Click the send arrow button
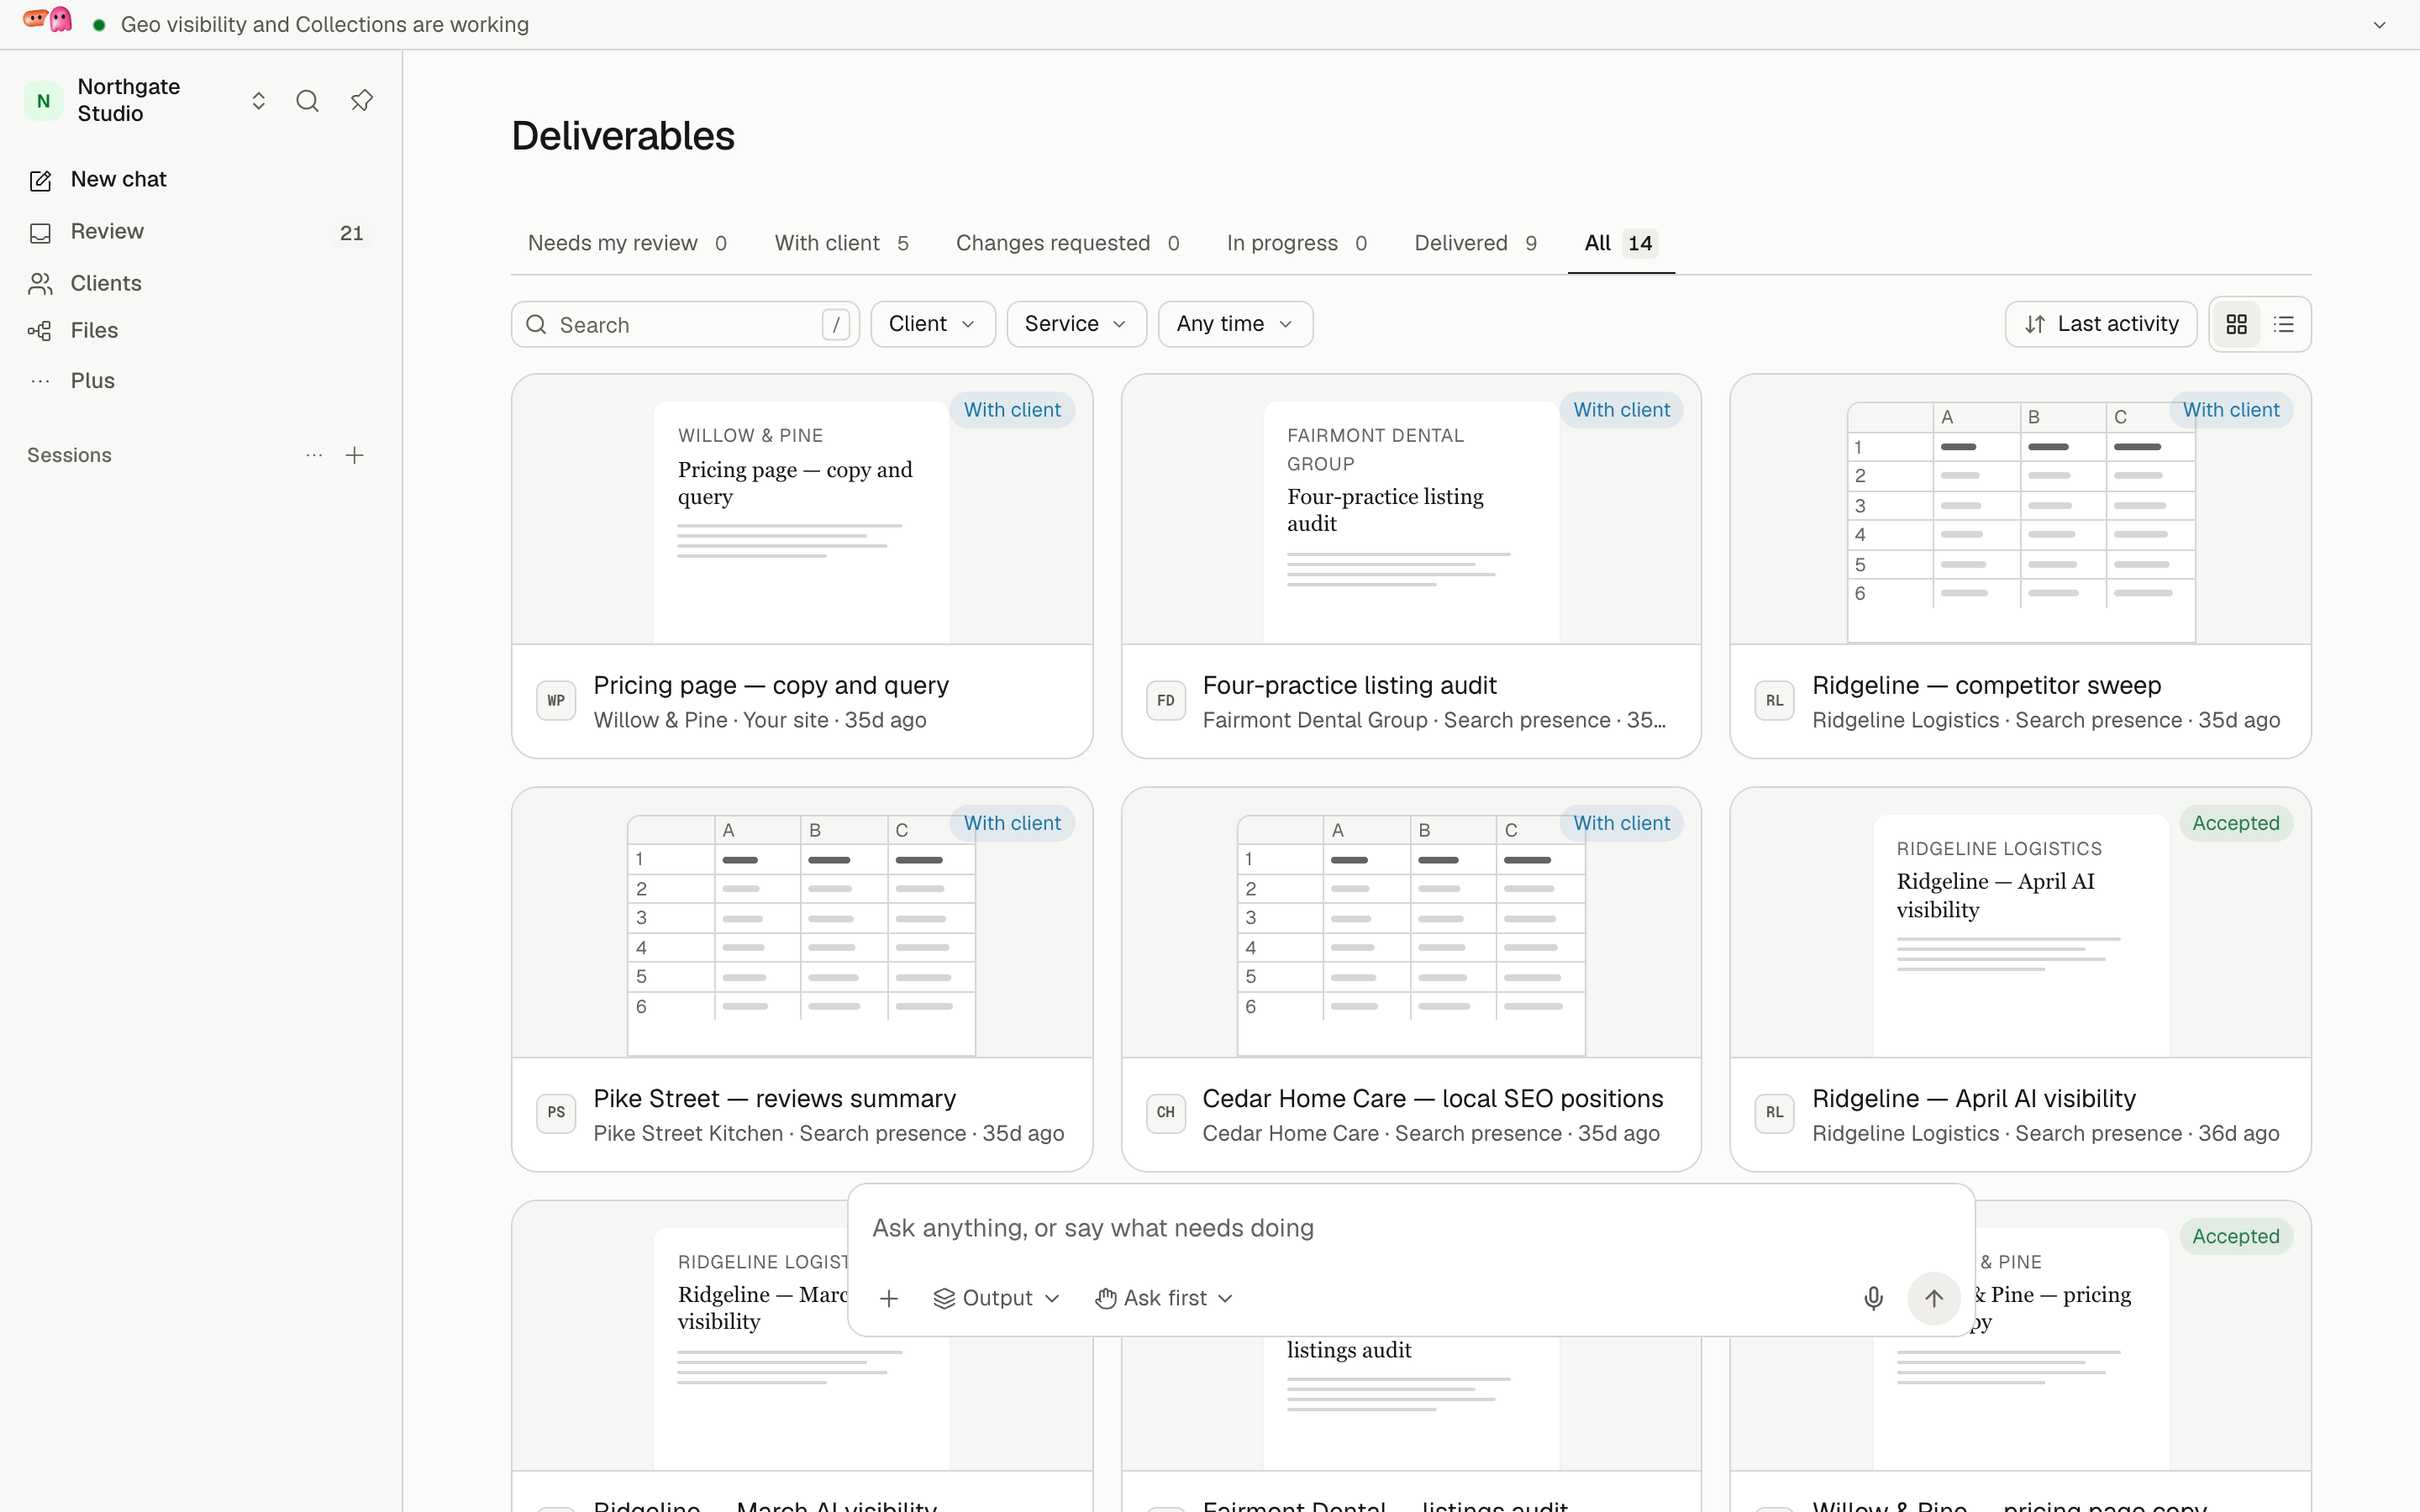Image resolution: width=2420 pixels, height=1512 pixels. pos(1933,1299)
